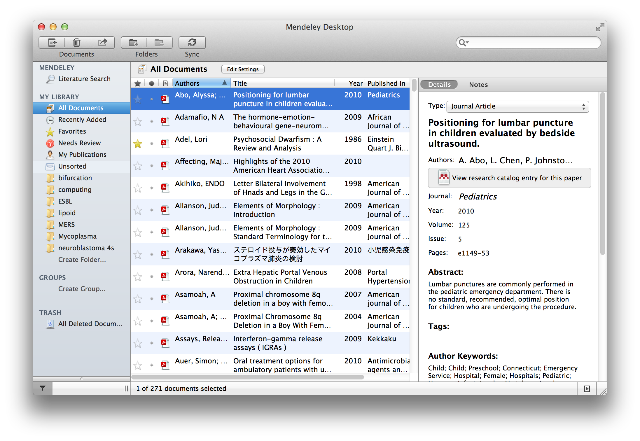
Task: Open the Type dropdown showing Journal Article
Action: tap(517, 106)
